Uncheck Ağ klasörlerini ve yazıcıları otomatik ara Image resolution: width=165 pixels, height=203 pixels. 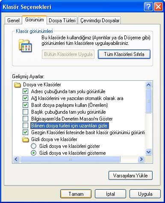click(25, 98)
